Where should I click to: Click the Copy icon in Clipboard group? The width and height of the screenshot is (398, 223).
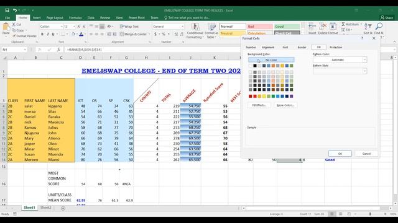click(x=14, y=30)
